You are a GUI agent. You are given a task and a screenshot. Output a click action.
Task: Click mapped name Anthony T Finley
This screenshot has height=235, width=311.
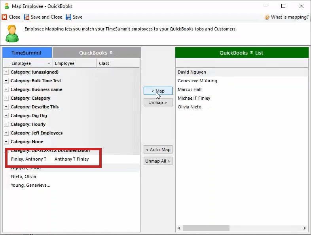72,159
